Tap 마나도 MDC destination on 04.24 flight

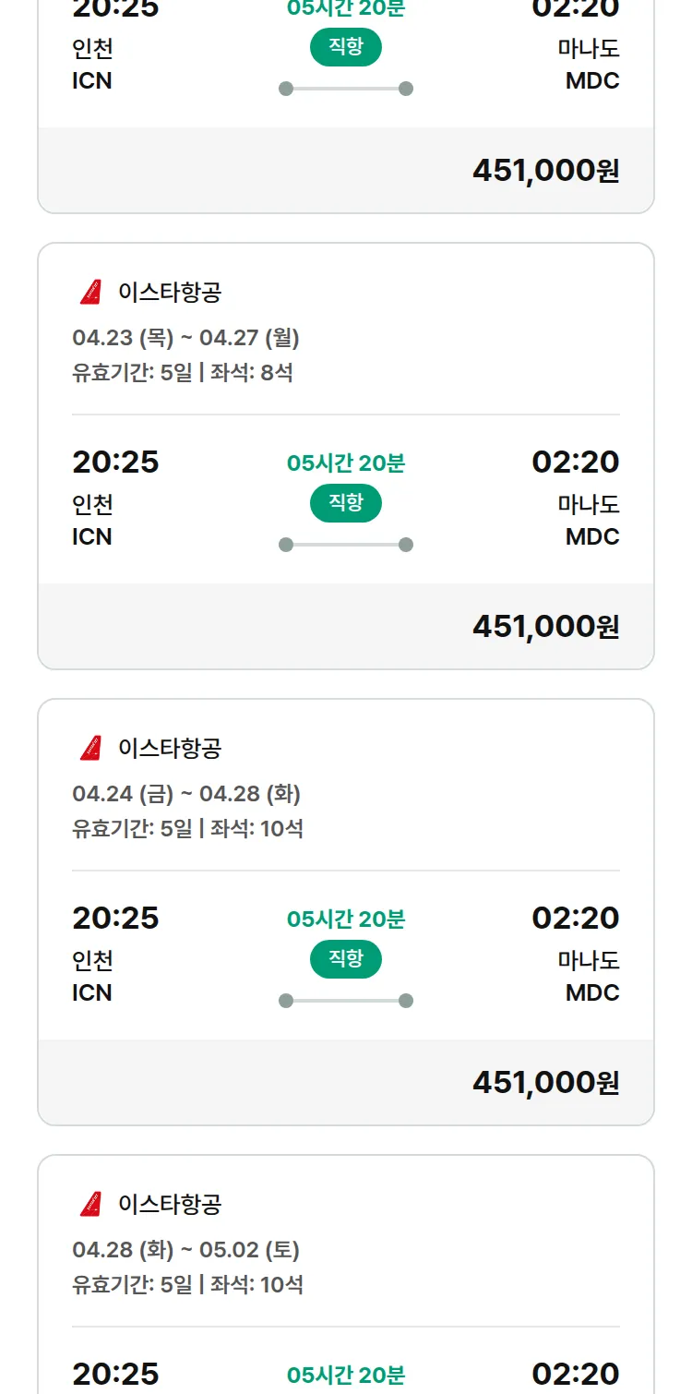click(590, 977)
